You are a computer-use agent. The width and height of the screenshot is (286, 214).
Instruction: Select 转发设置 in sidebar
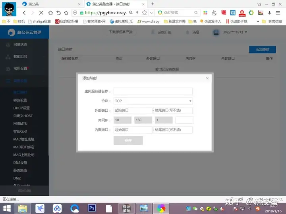coord(20,100)
